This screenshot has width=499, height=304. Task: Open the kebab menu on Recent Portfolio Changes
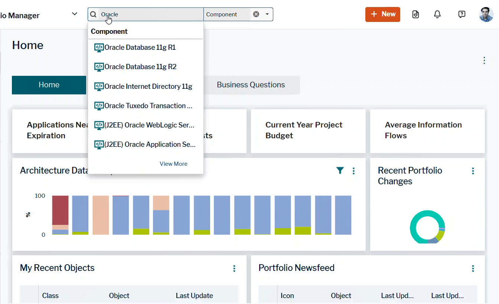(473, 171)
